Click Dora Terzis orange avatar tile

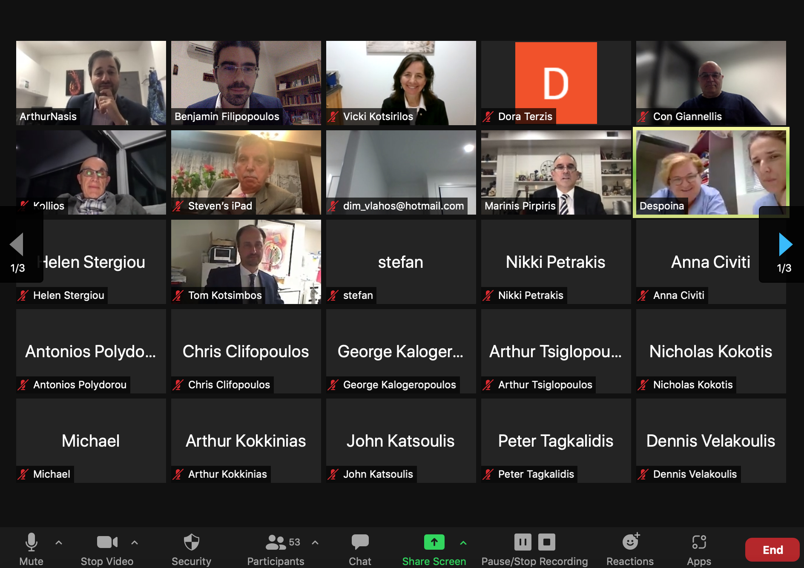pos(556,83)
